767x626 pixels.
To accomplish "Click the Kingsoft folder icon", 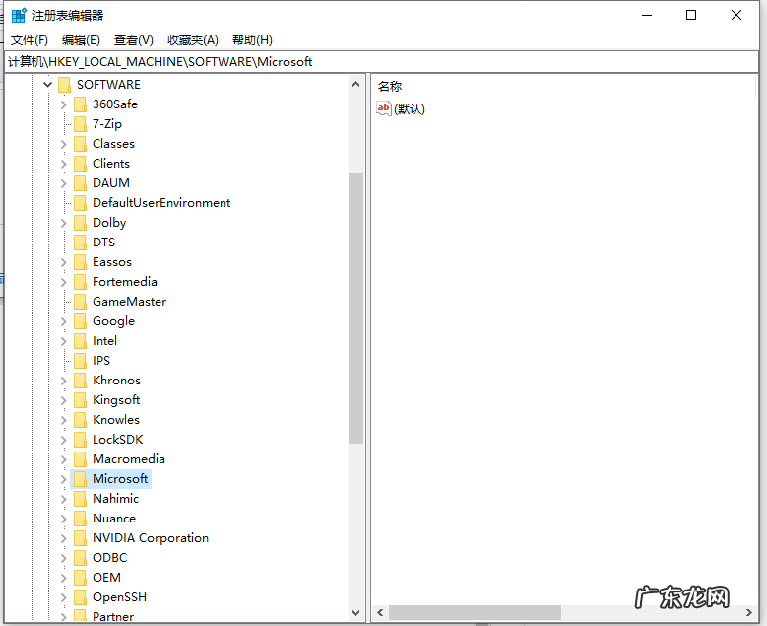I will (80, 400).
